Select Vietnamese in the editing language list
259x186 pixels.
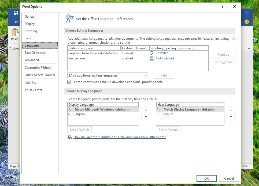[77, 58]
